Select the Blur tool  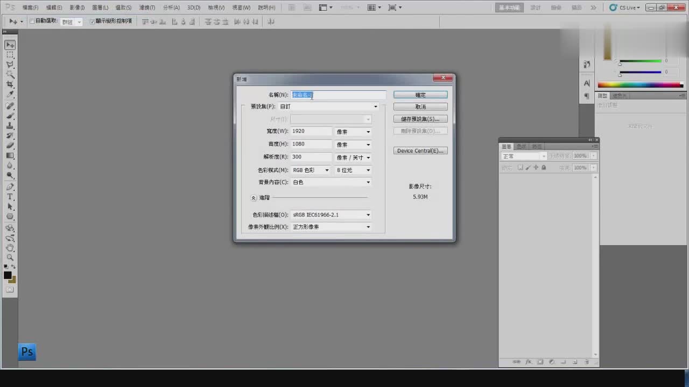pos(10,165)
